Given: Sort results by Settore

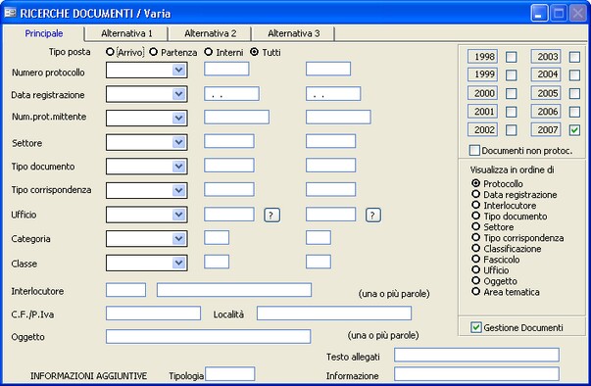Looking at the screenshot, I should (476, 226).
